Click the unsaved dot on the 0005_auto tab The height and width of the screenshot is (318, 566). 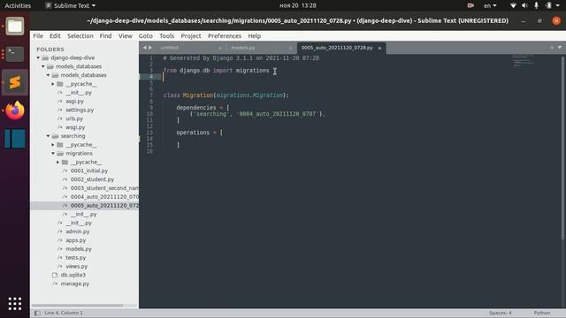(379, 48)
